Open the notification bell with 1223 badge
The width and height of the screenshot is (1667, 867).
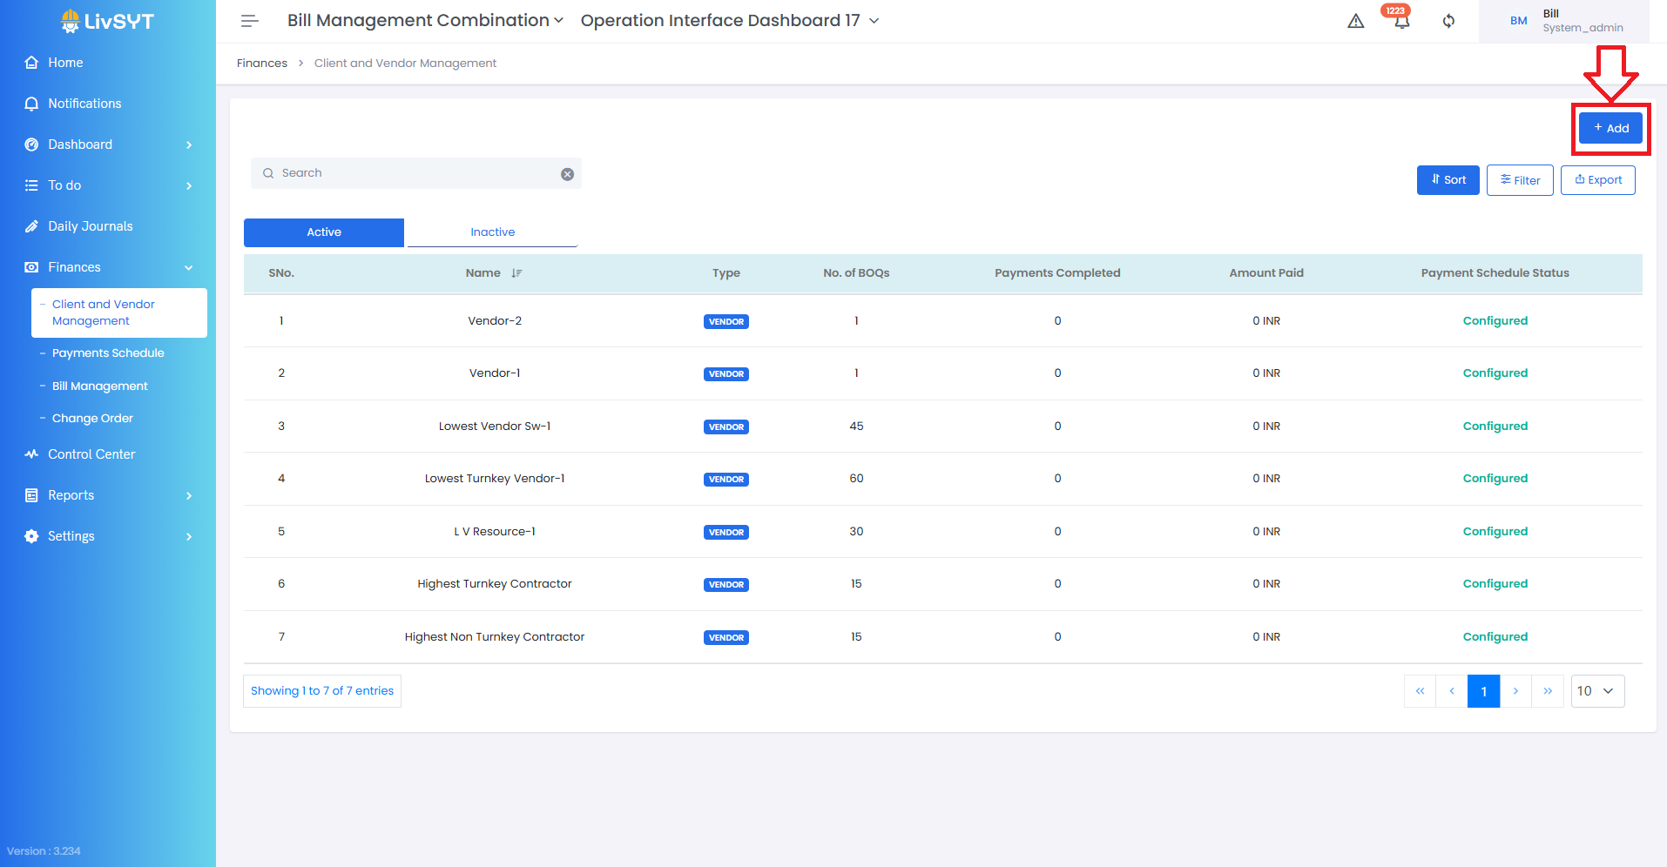(x=1401, y=21)
